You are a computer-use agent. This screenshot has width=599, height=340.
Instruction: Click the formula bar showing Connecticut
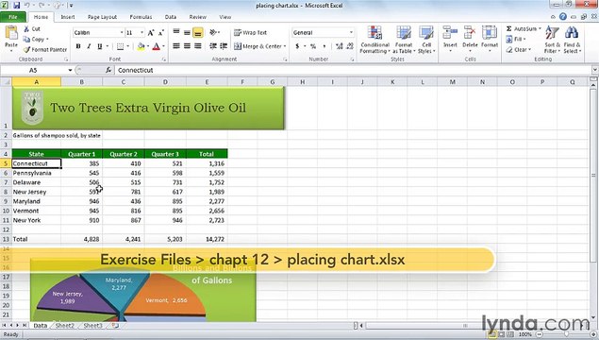353,71
